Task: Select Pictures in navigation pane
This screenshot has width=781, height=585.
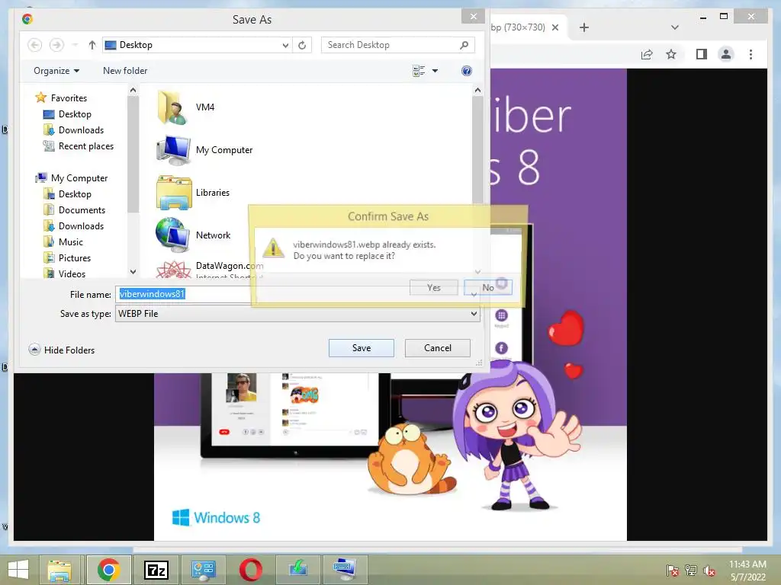Action: pyautogui.click(x=67, y=257)
